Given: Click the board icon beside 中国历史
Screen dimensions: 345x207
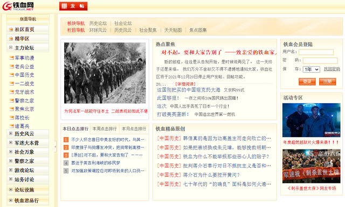Looking at the screenshot, I should (x=11, y=75).
